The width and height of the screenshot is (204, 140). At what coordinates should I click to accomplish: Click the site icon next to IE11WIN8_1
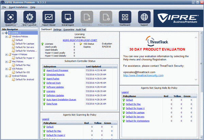pos(6,33)
